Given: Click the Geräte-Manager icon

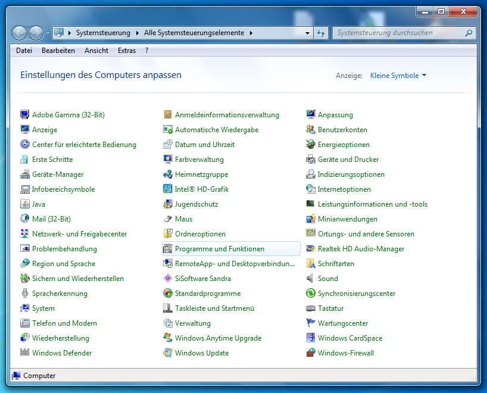Looking at the screenshot, I should pyautogui.click(x=25, y=174).
